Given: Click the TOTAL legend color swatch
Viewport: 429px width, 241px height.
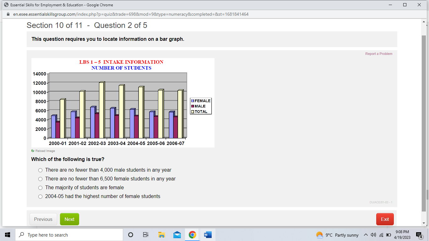Looking at the screenshot, I should (x=193, y=111).
